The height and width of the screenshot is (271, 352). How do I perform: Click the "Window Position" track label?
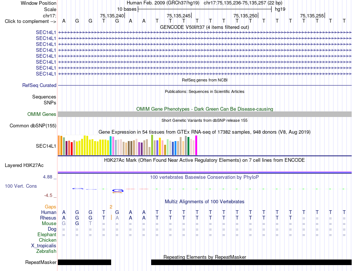click(39, 3)
